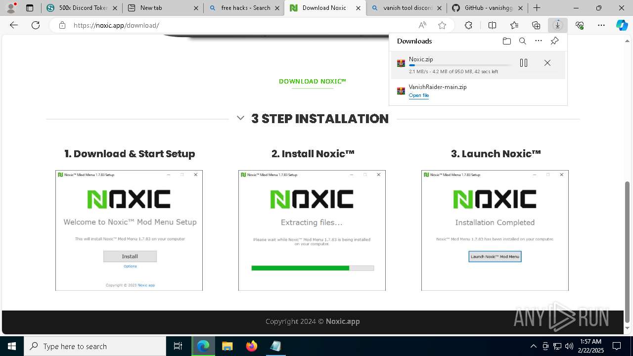The height and width of the screenshot is (356, 633).
Task: Cancel the Noxic.zip download
Action: coord(547,63)
